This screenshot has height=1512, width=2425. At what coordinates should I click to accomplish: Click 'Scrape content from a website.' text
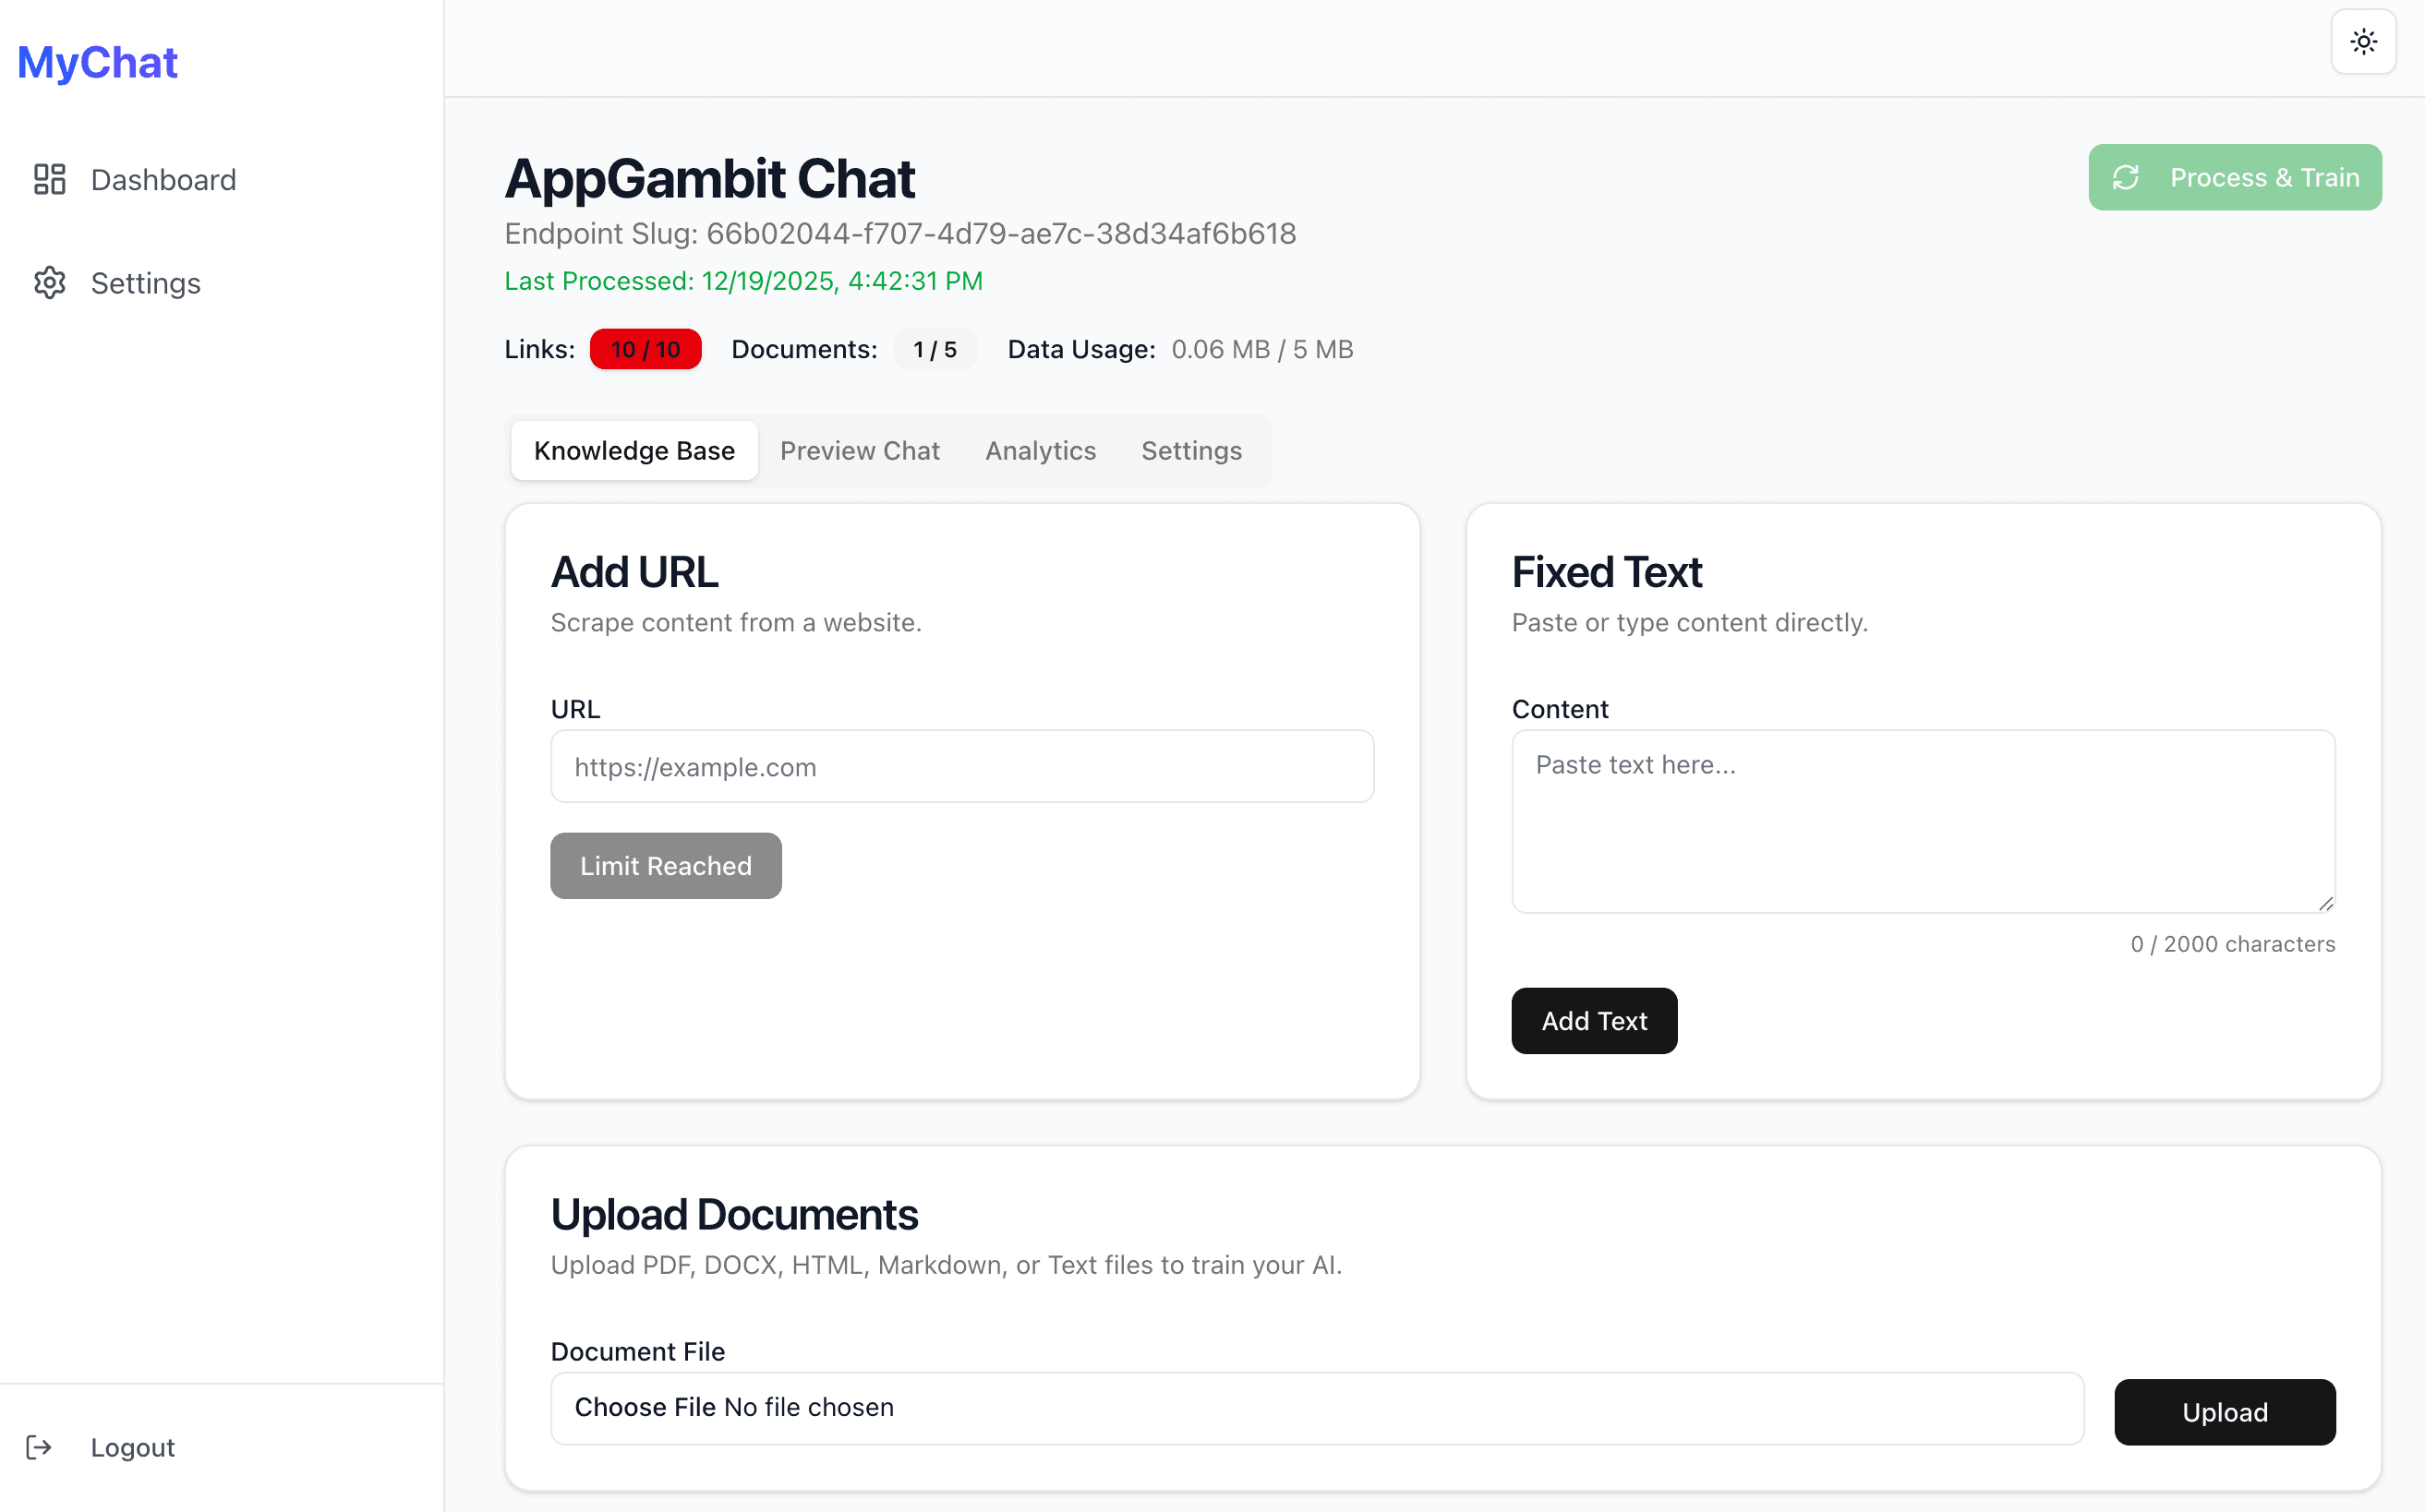pos(736,623)
